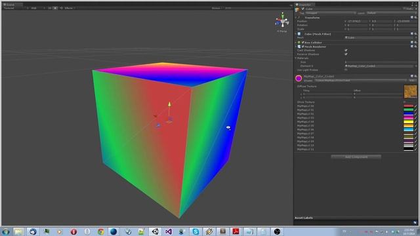Collapse the Materials foldout

pos(296,58)
